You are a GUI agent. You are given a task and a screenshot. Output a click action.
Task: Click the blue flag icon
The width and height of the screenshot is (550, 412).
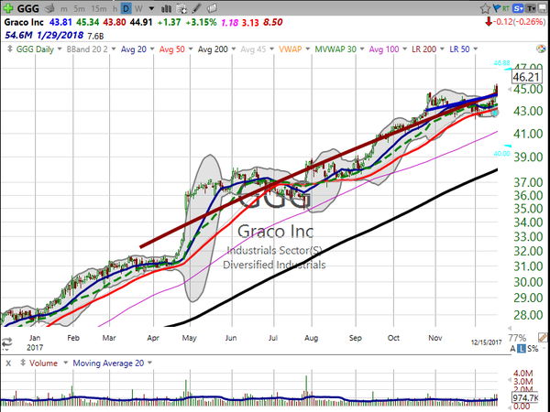tap(497, 8)
